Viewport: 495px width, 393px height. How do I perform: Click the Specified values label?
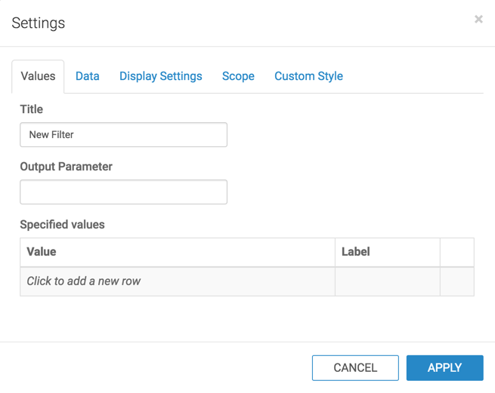click(x=63, y=225)
